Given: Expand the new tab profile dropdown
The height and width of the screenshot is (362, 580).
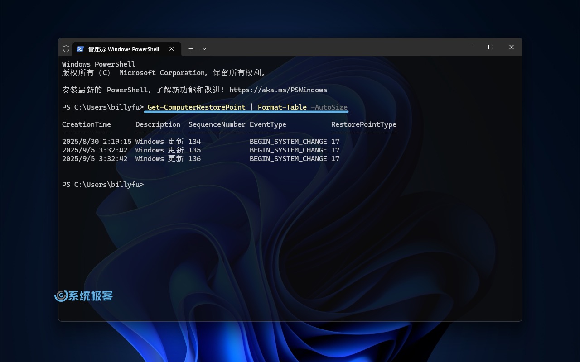Looking at the screenshot, I should pyautogui.click(x=204, y=49).
